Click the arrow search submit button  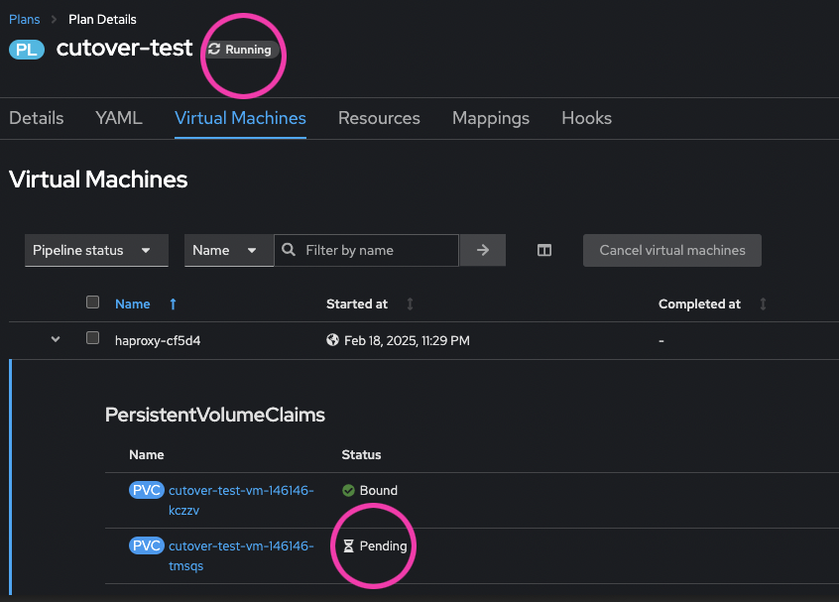483,251
